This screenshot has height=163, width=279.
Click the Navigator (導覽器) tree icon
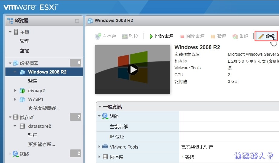(10, 21)
